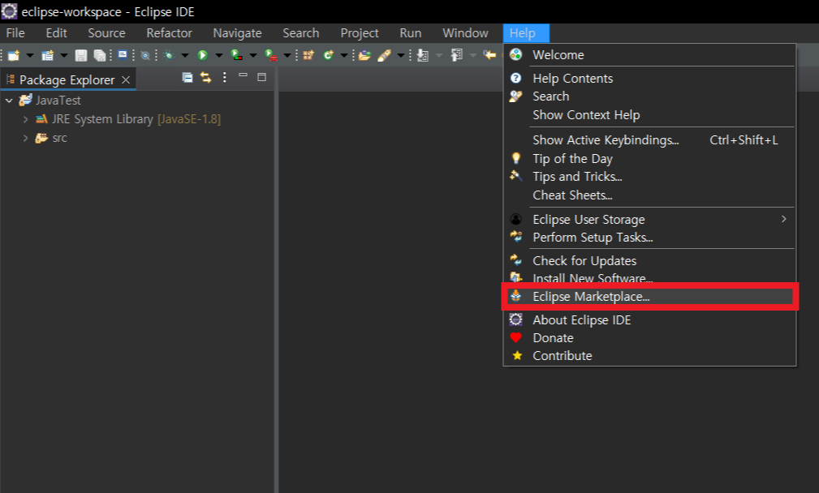
Task: Open the File menu
Action: (15, 33)
